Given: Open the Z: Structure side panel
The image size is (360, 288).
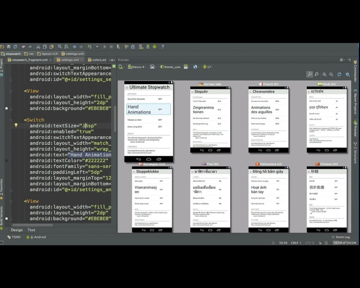Looking at the screenshot, I should (x=355, y=153).
